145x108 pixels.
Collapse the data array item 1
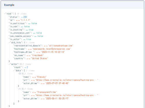pyautogui.click(x=18, y=89)
